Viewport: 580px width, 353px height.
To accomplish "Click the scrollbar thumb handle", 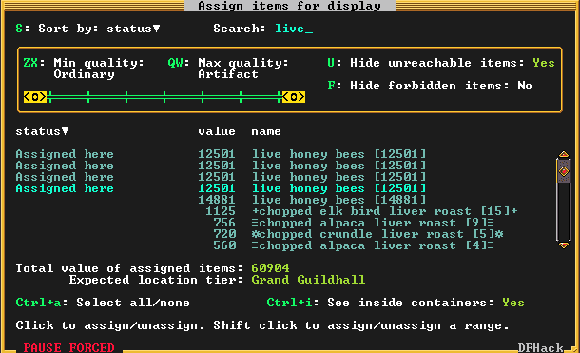I will (x=564, y=171).
